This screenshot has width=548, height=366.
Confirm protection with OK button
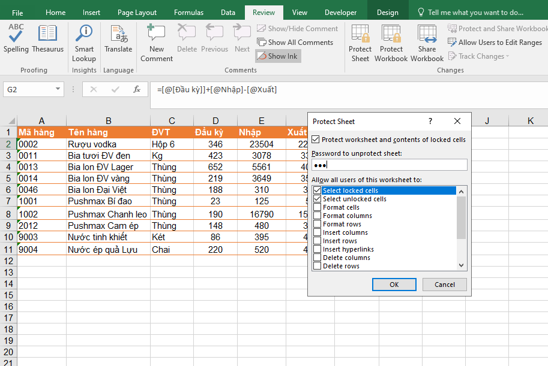(x=394, y=285)
